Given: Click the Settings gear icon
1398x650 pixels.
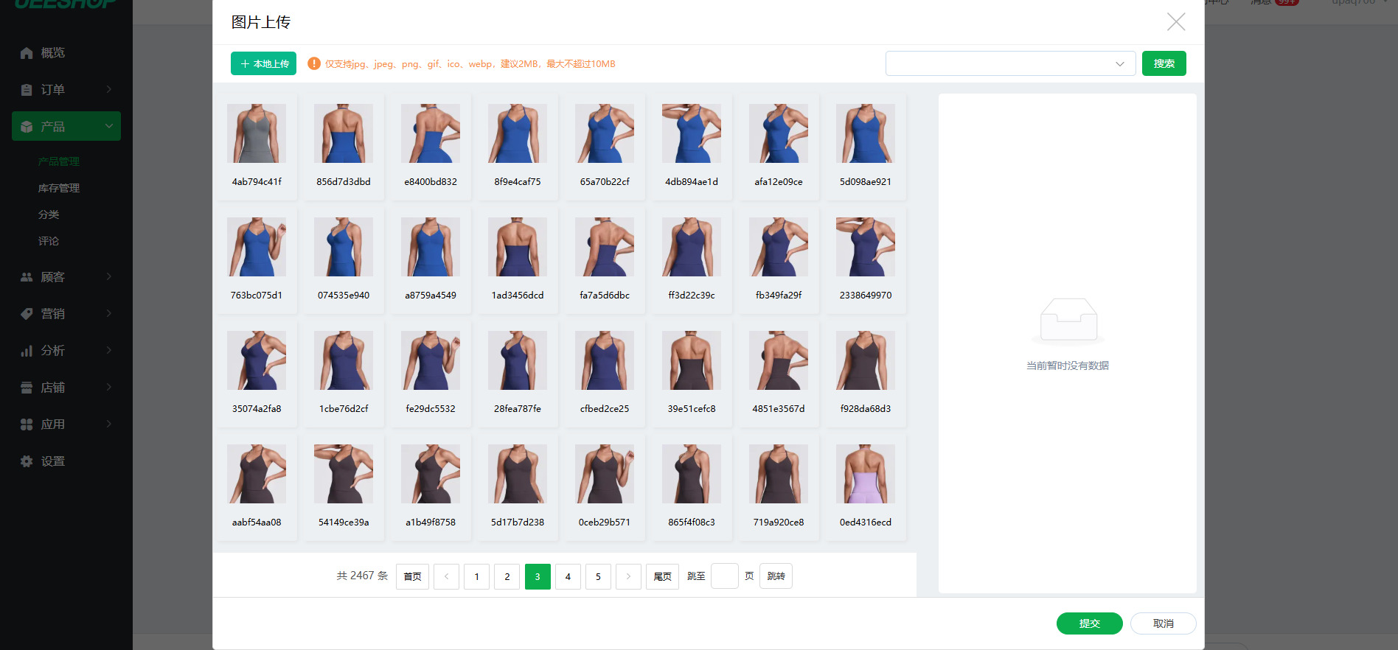Looking at the screenshot, I should (x=27, y=461).
